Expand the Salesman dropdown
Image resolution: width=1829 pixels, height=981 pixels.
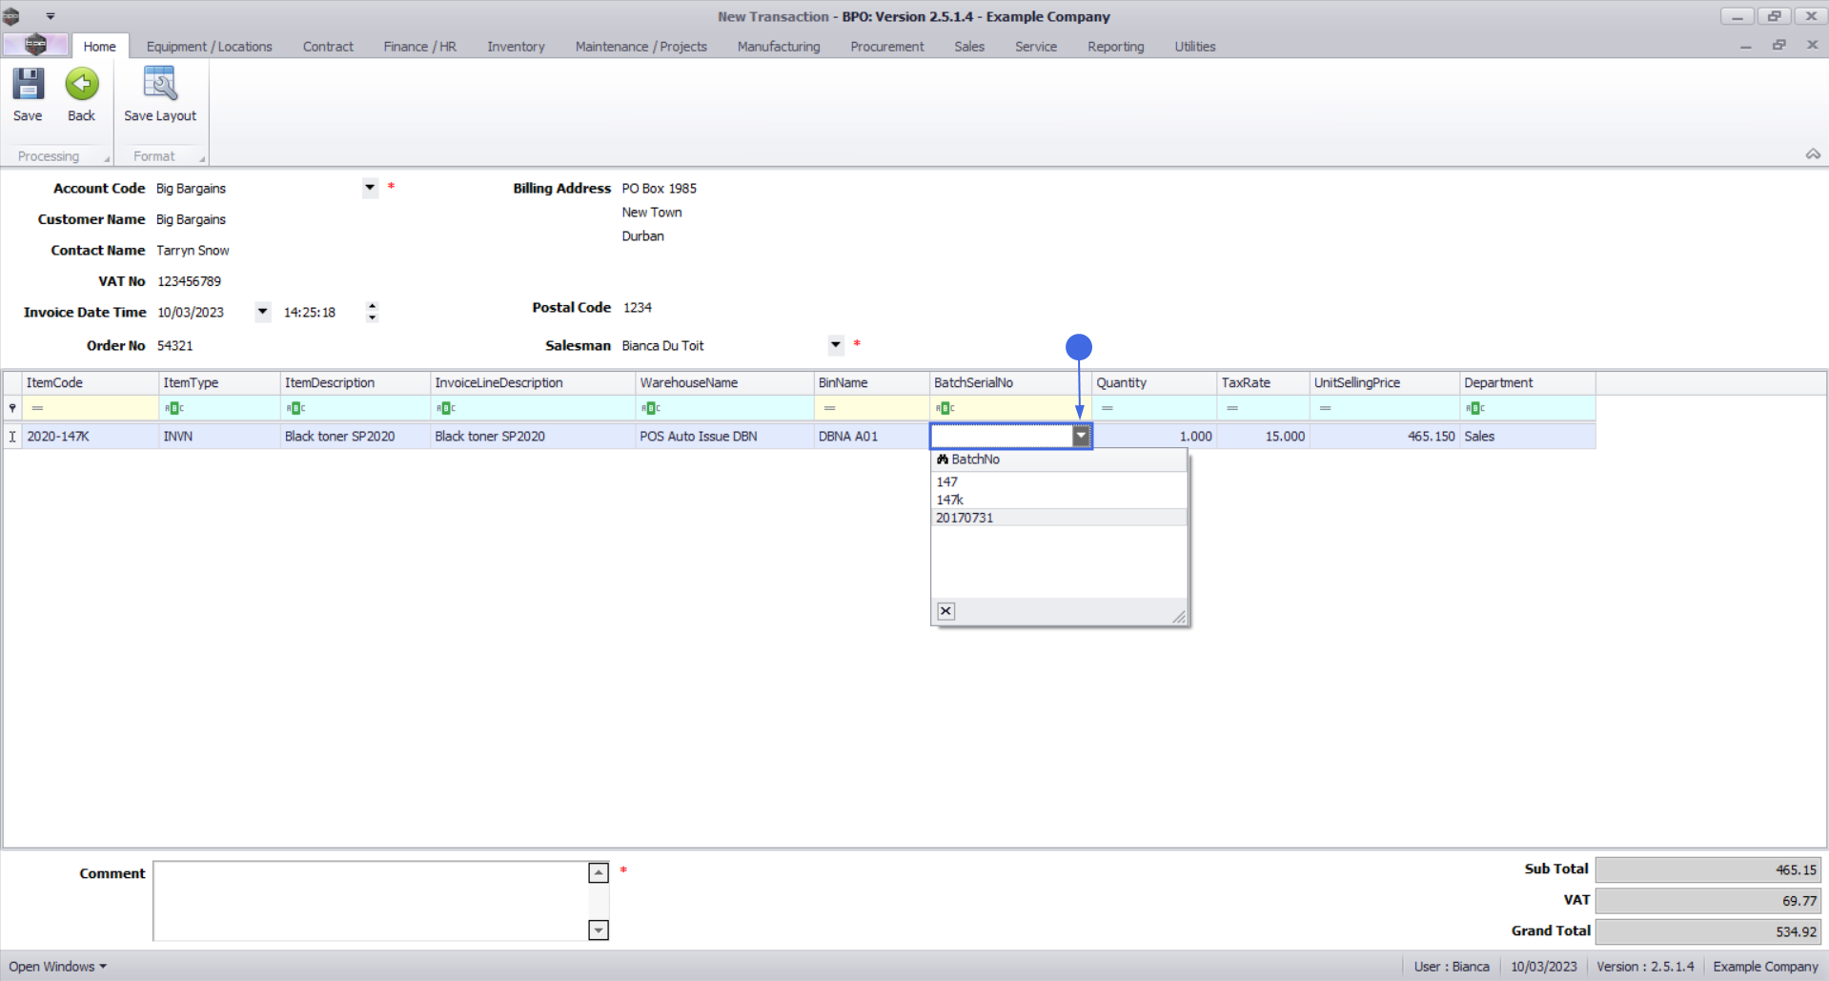point(836,345)
